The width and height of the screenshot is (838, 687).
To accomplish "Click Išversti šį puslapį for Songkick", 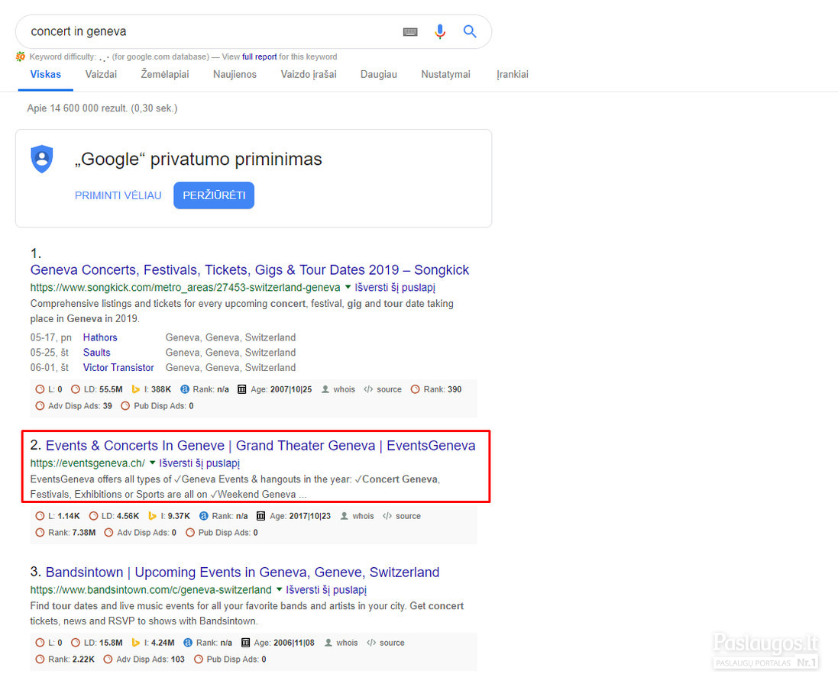I will click(395, 288).
